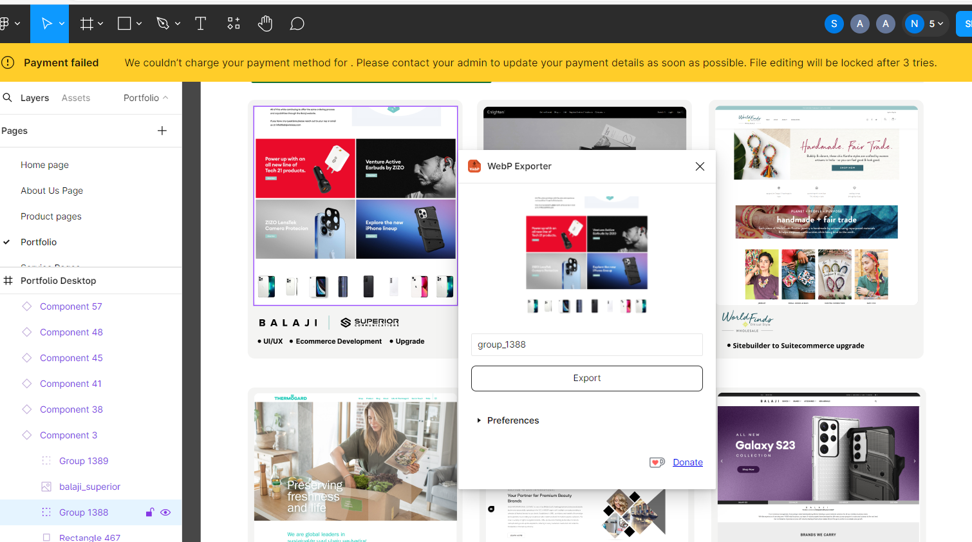Viewport: 972px width, 542px height.
Task: Select the Rectangle shape tool
Action: click(x=125, y=24)
